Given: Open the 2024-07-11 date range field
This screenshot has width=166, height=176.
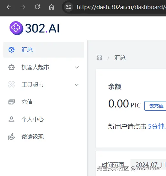Looking at the screenshot, I should 148,165.
